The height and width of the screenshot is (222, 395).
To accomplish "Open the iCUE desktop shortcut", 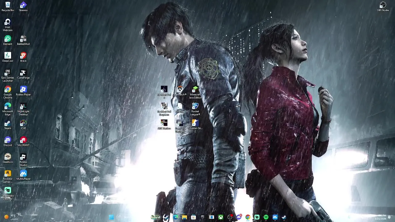I will point(23,125).
